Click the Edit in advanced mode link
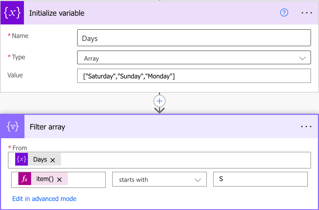The image size is (319, 210). pos(44,199)
